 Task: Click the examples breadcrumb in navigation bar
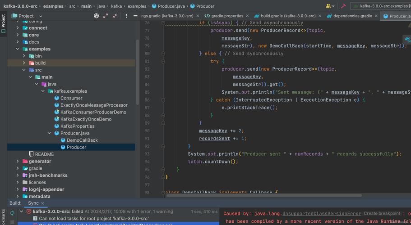point(53,6)
